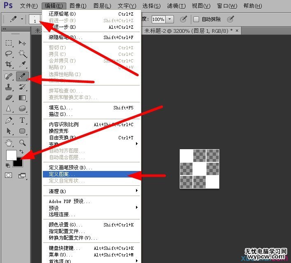Choose 内容识别比例 menu entry

(x=91, y=125)
